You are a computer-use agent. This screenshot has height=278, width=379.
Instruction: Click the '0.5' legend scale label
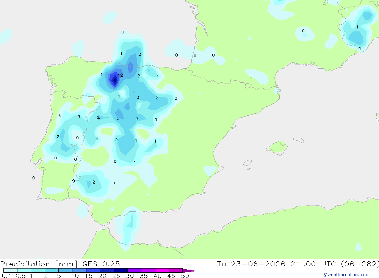click(20, 276)
